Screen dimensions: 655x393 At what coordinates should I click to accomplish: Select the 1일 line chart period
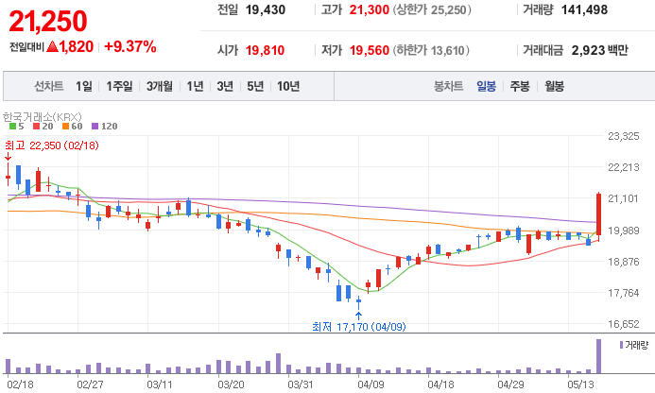(x=83, y=87)
